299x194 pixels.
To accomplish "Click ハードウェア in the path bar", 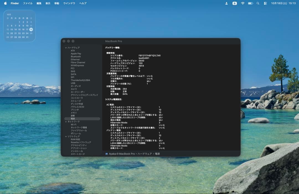I will 145,154.
